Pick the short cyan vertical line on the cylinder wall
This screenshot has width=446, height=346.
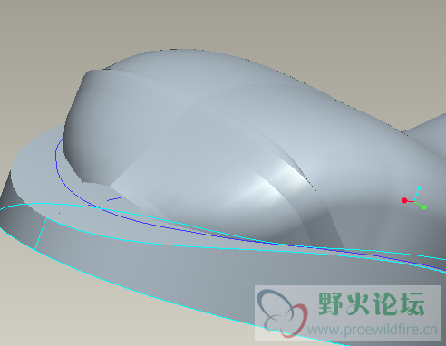40,235
